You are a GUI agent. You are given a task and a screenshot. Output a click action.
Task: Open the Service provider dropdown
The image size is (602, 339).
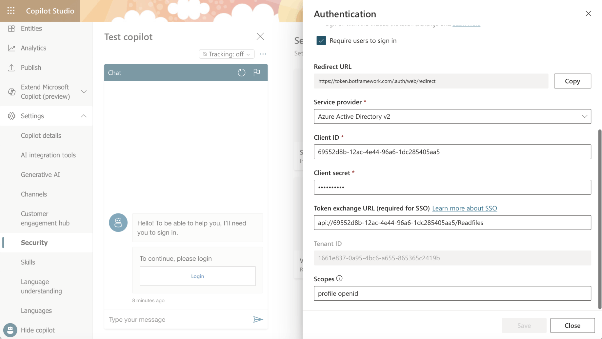pyautogui.click(x=452, y=116)
